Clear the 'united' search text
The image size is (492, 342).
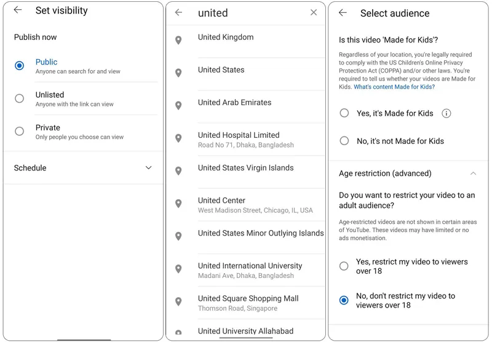[314, 13]
